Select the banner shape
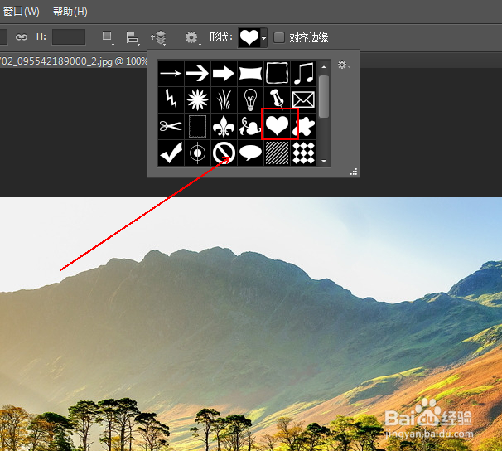The height and width of the screenshot is (451, 502). coord(250,73)
